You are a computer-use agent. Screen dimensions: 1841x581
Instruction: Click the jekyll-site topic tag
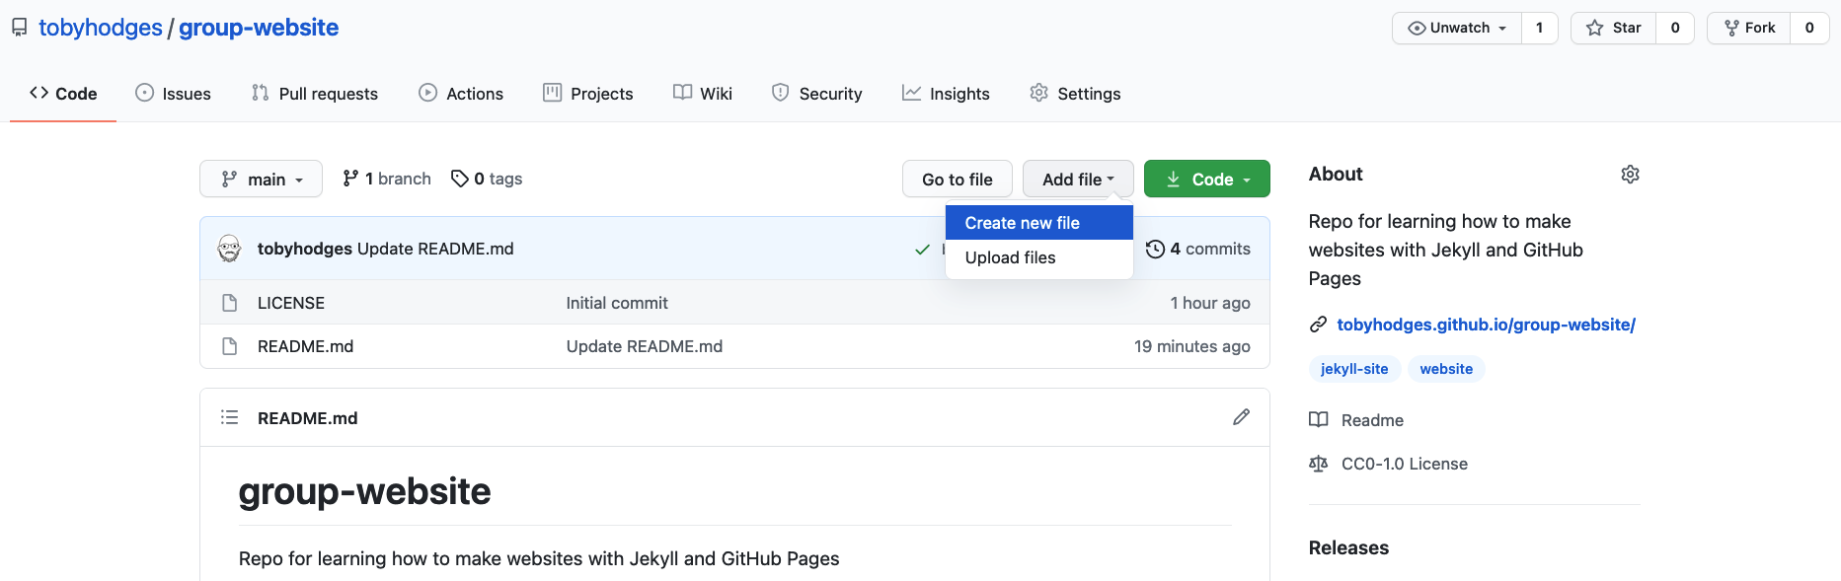click(x=1354, y=369)
